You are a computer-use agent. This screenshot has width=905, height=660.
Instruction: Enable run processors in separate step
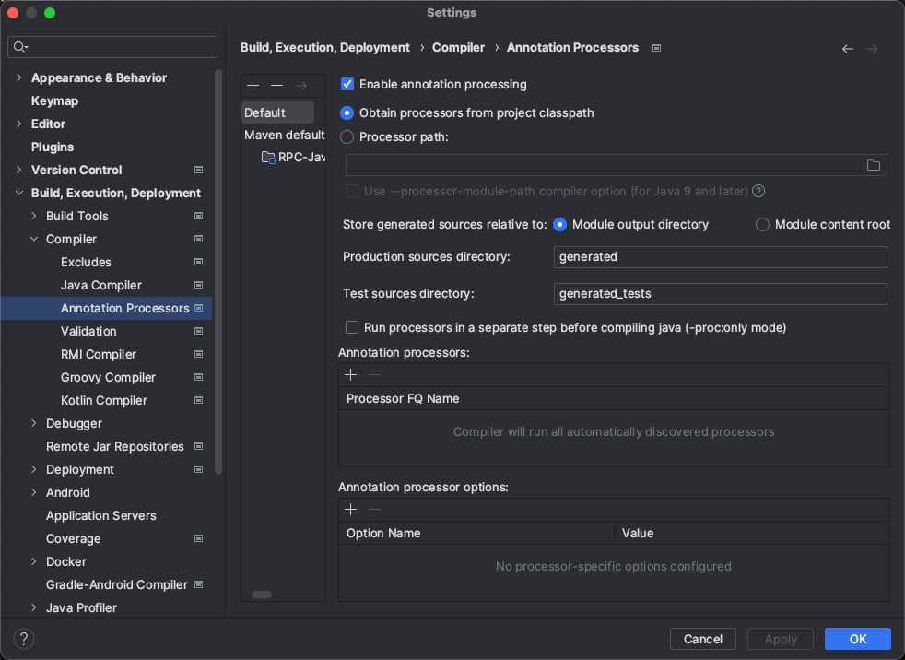351,327
